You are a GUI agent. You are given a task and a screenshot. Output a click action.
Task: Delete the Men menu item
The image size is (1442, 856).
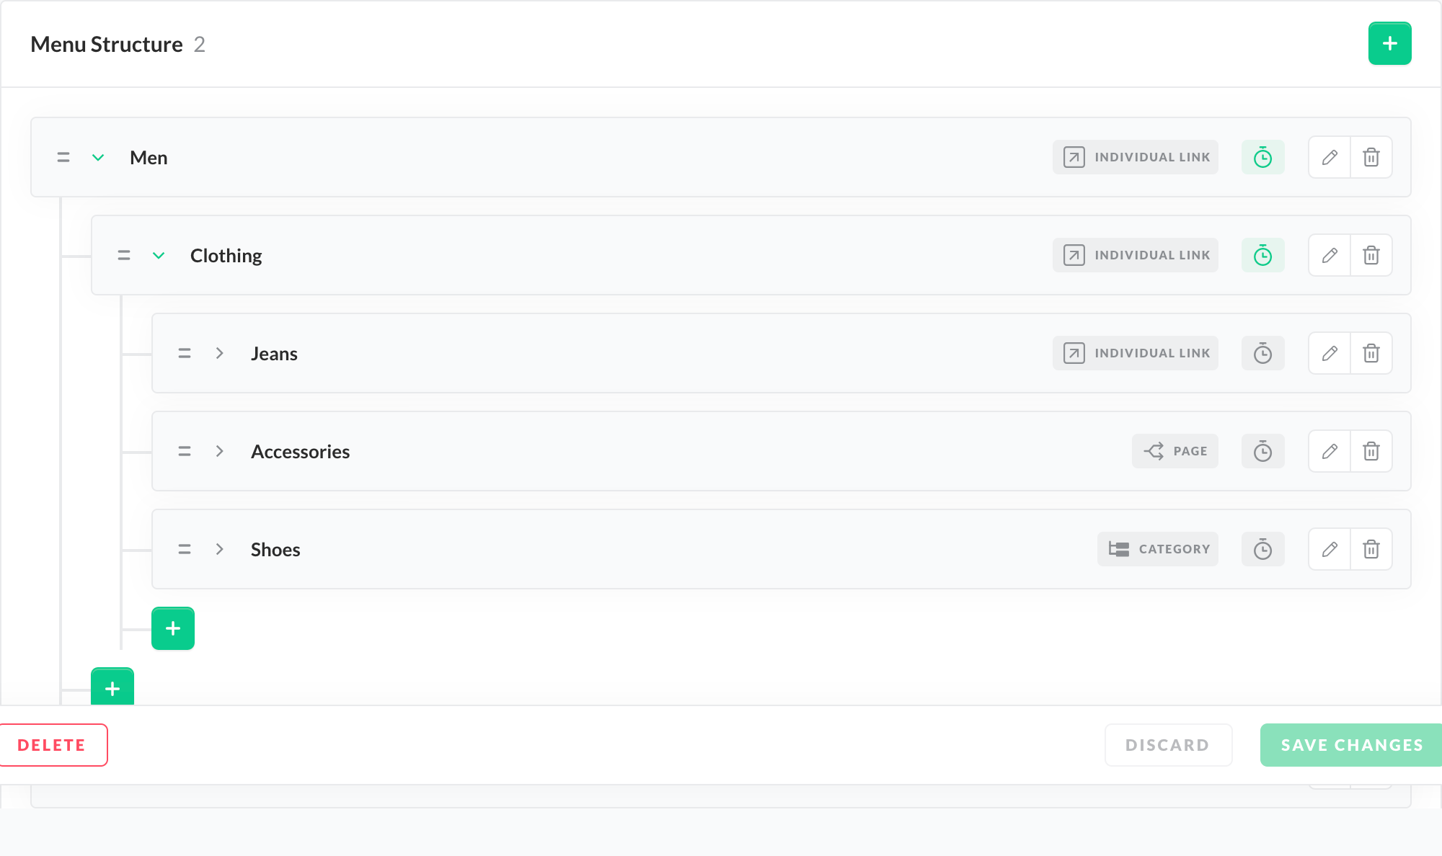[x=1371, y=157]
